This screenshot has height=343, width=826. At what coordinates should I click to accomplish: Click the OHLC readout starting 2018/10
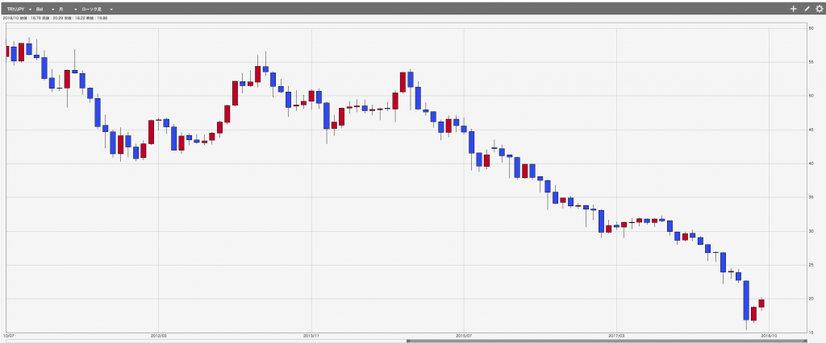pyautogui.click(x=56, y=18)
